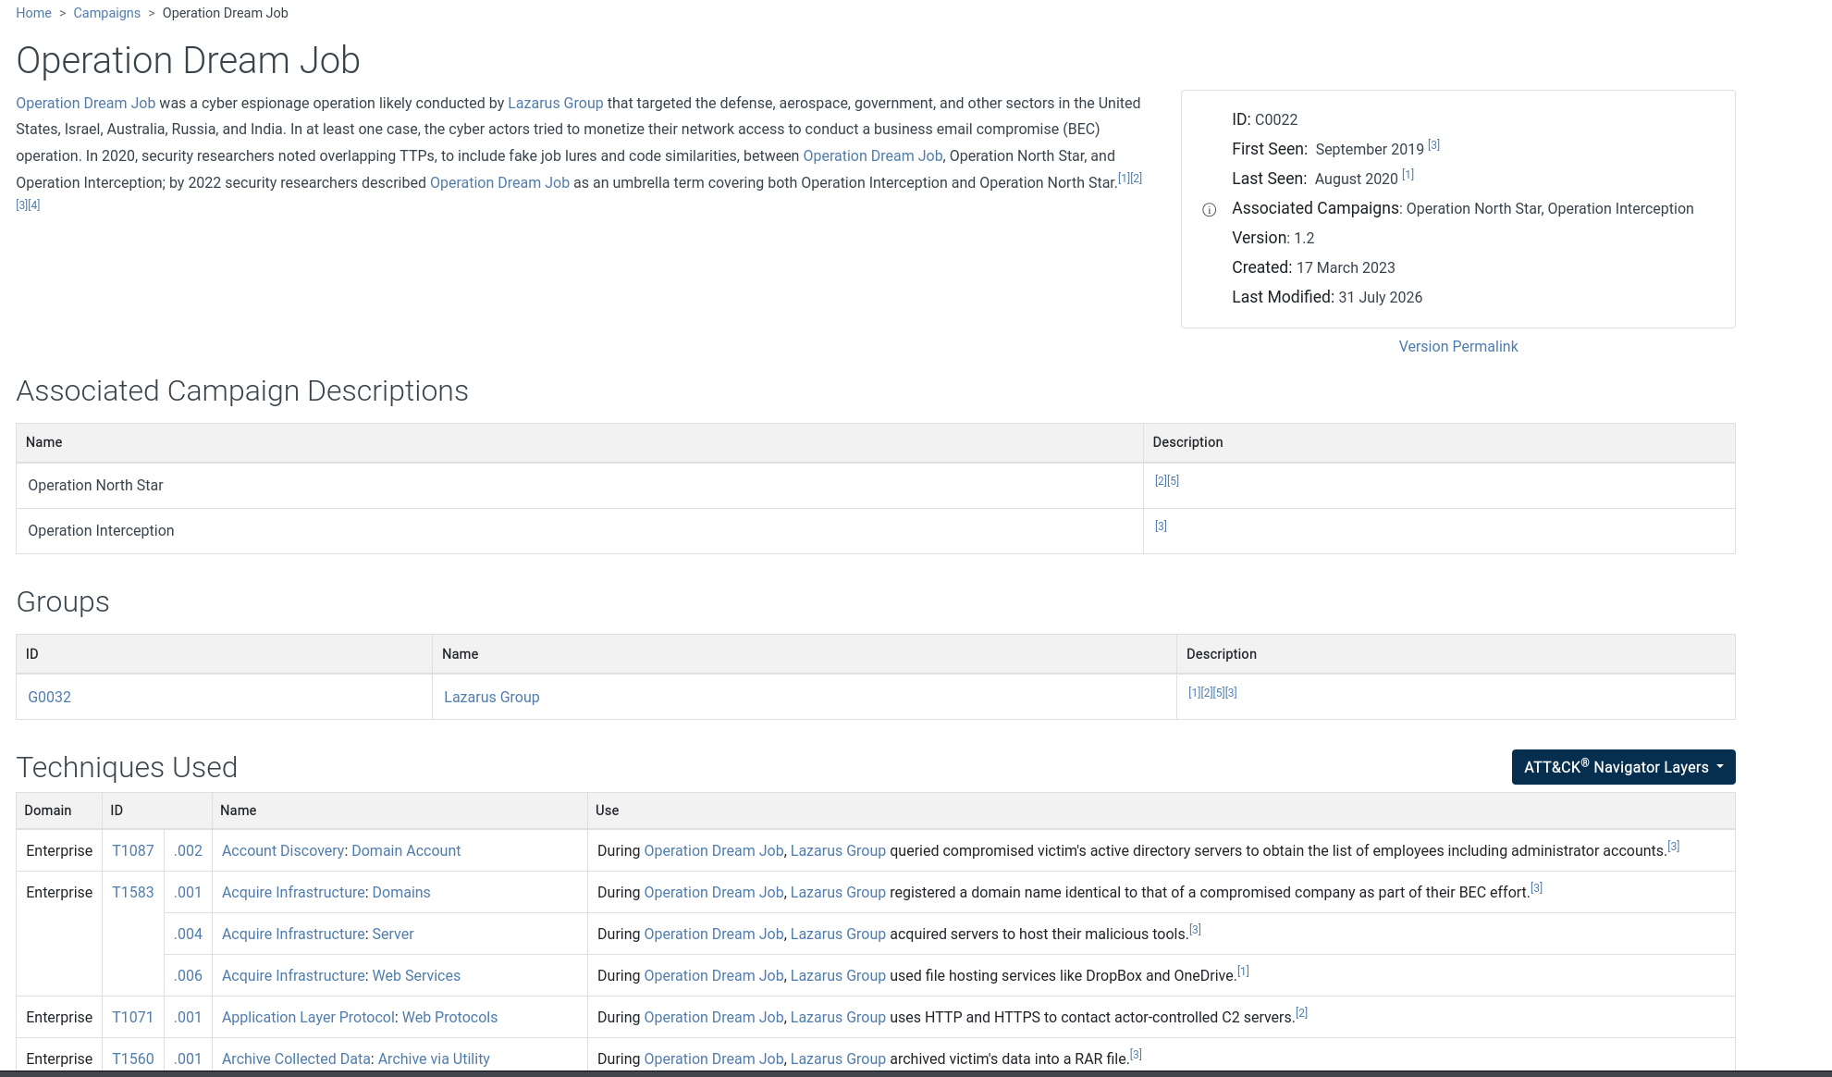Open Operation Dream Job link starting intro paragraph
Screen dimensions: 1832x1077
(85, 103)
